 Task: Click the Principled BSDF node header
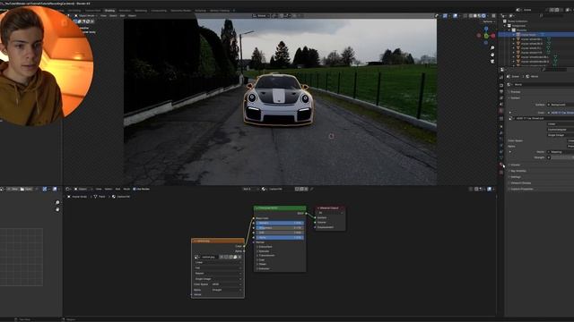pyautogui.click(x=280, y=208)
